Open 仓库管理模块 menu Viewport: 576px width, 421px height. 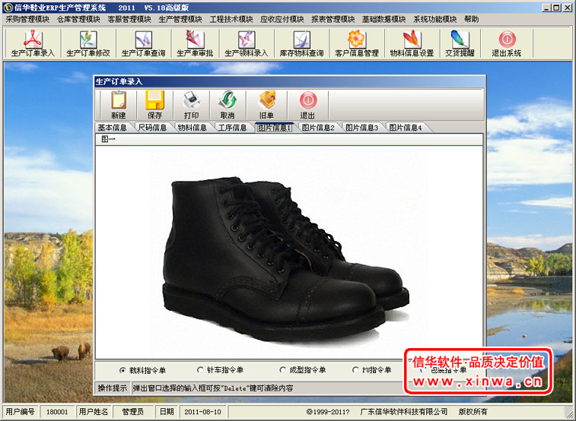(78, 20)
